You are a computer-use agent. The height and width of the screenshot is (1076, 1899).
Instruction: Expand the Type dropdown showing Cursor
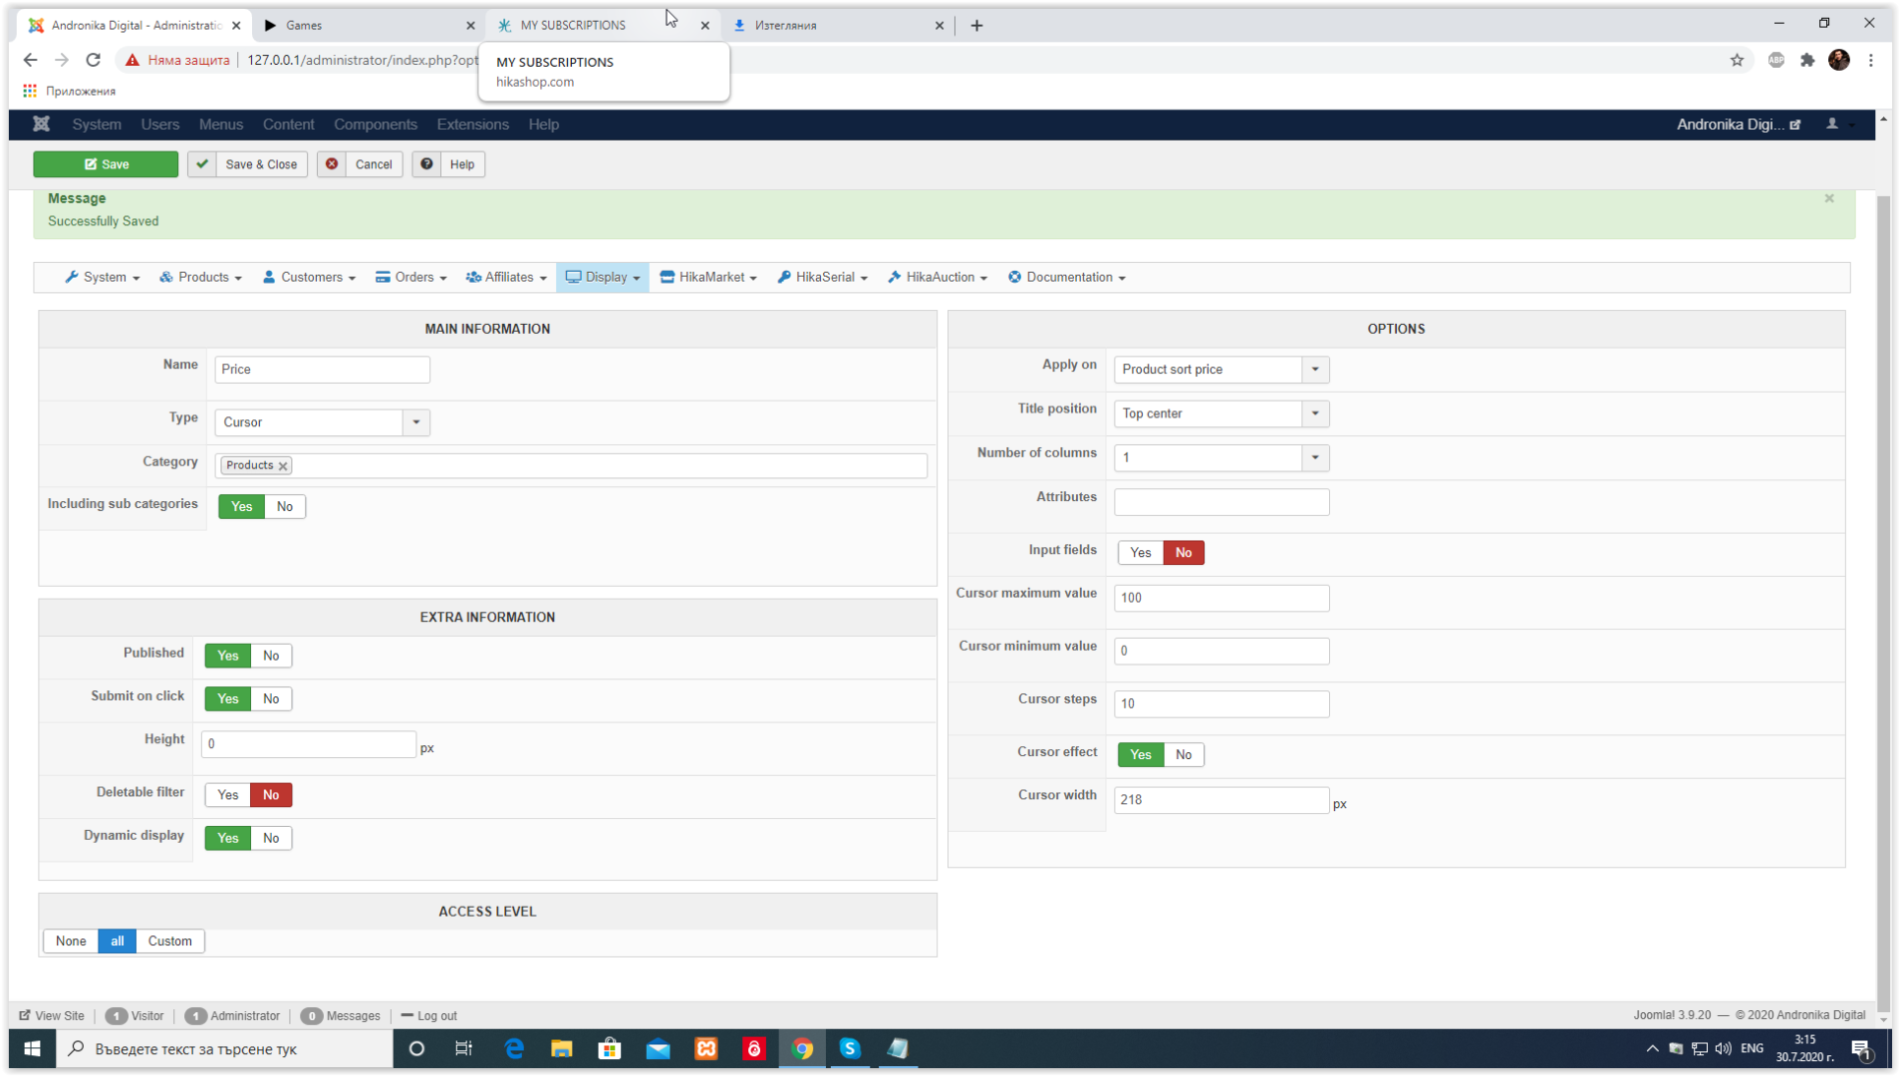tap(415, 422)
